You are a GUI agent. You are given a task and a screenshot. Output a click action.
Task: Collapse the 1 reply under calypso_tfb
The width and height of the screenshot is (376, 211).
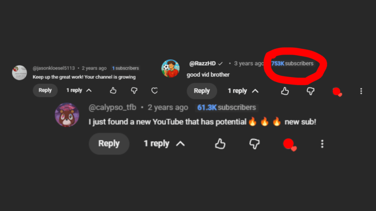click(x=164, y=144)
